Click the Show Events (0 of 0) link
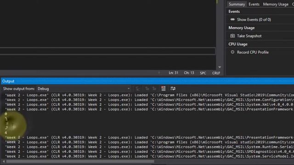Viewport: 294px width, 165px height. coord(254,20)
